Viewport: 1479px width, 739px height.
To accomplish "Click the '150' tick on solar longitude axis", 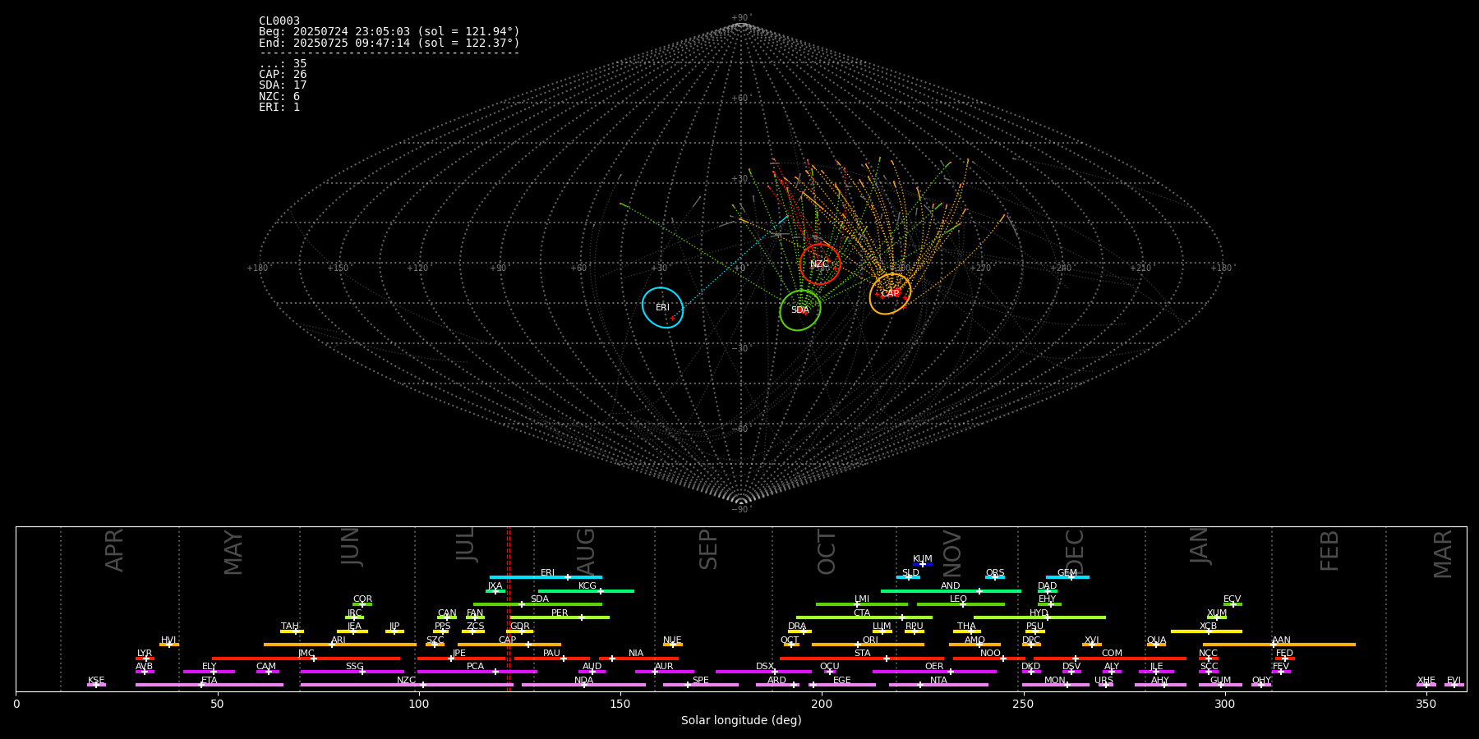I will (620, 704).
